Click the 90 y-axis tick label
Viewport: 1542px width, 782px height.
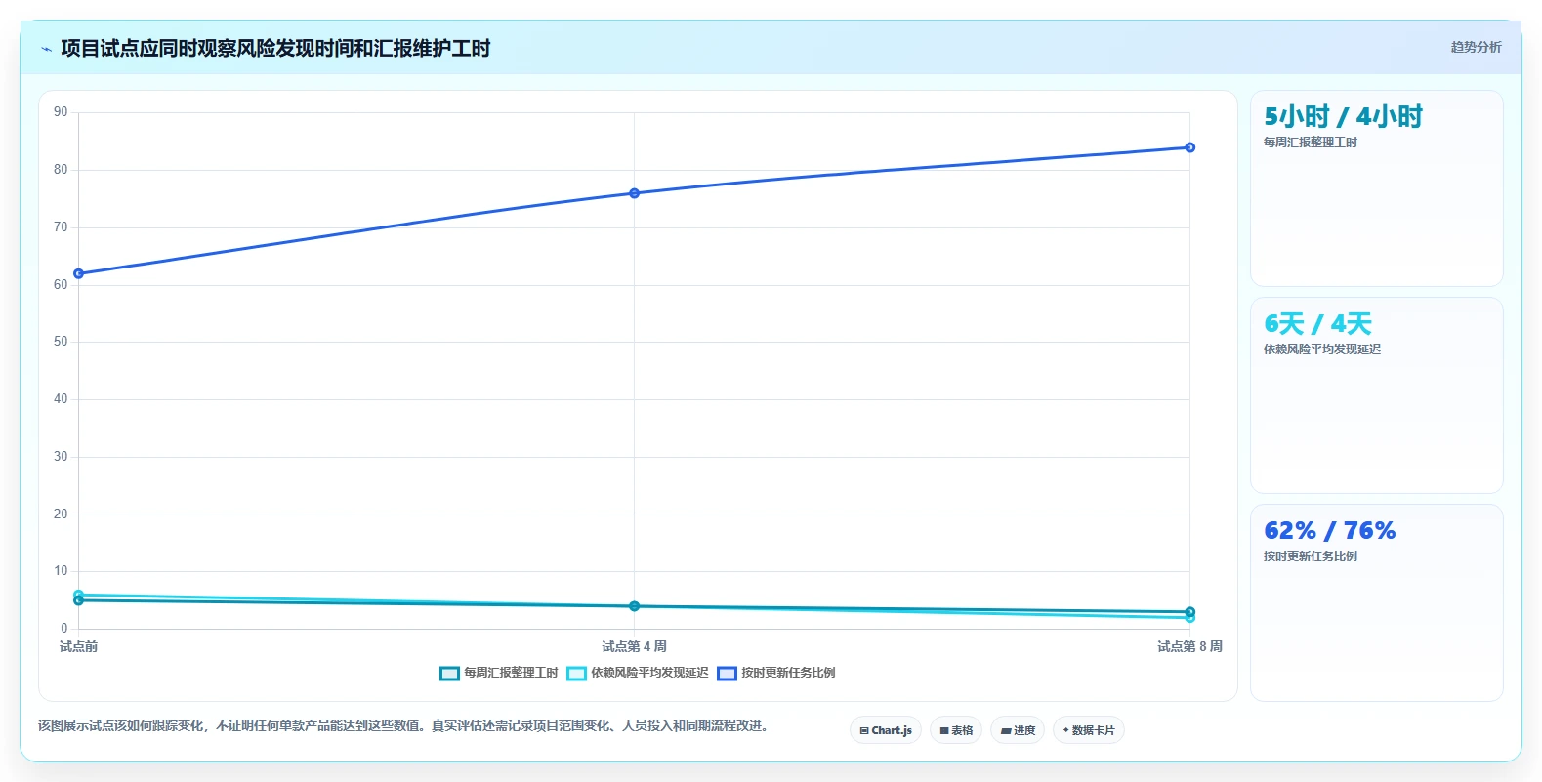coord(61,112)
